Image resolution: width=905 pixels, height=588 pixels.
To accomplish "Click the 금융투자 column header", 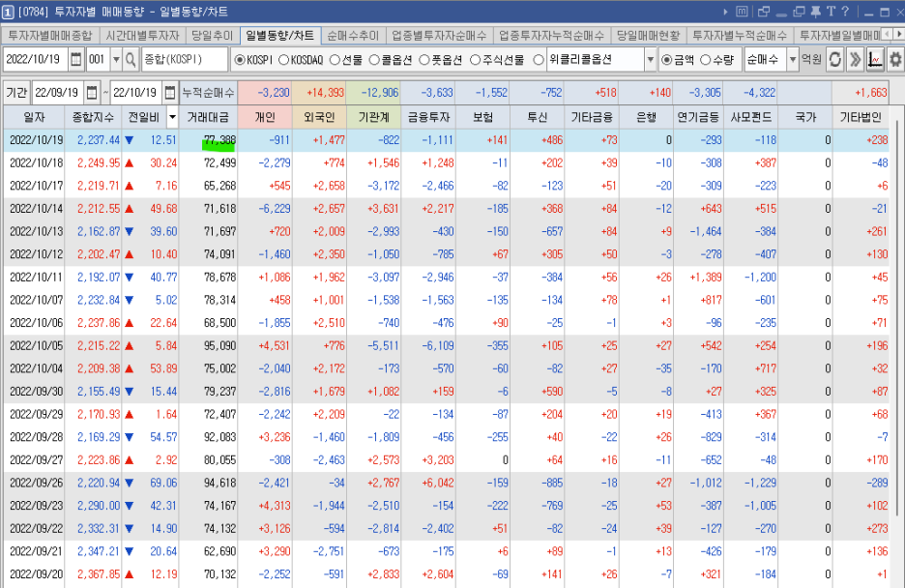I will point(427,117).
